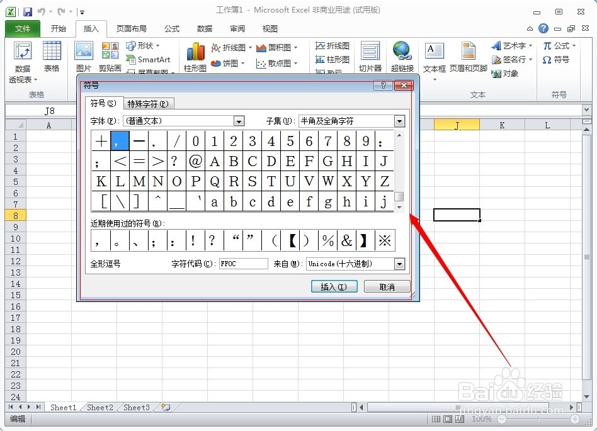Open Clip Art (剪贴画) icon
The image size is (597, 431).
tap(110, 57)
